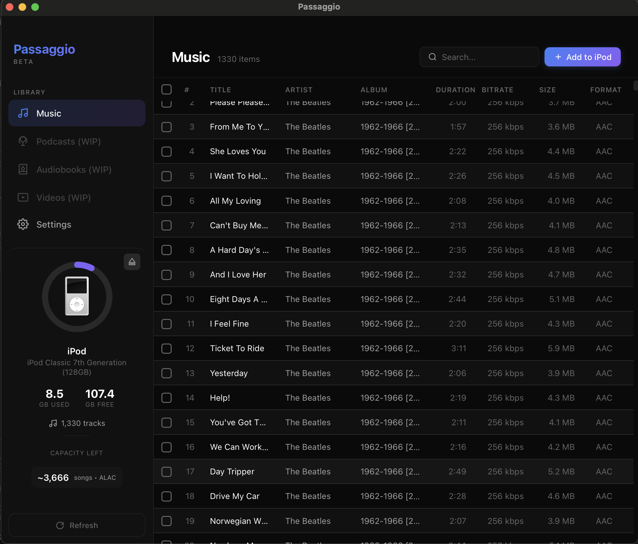Select the checkbox for She Loves You
638x544 pixels.
pyautogui.click(x=167, y=152)
